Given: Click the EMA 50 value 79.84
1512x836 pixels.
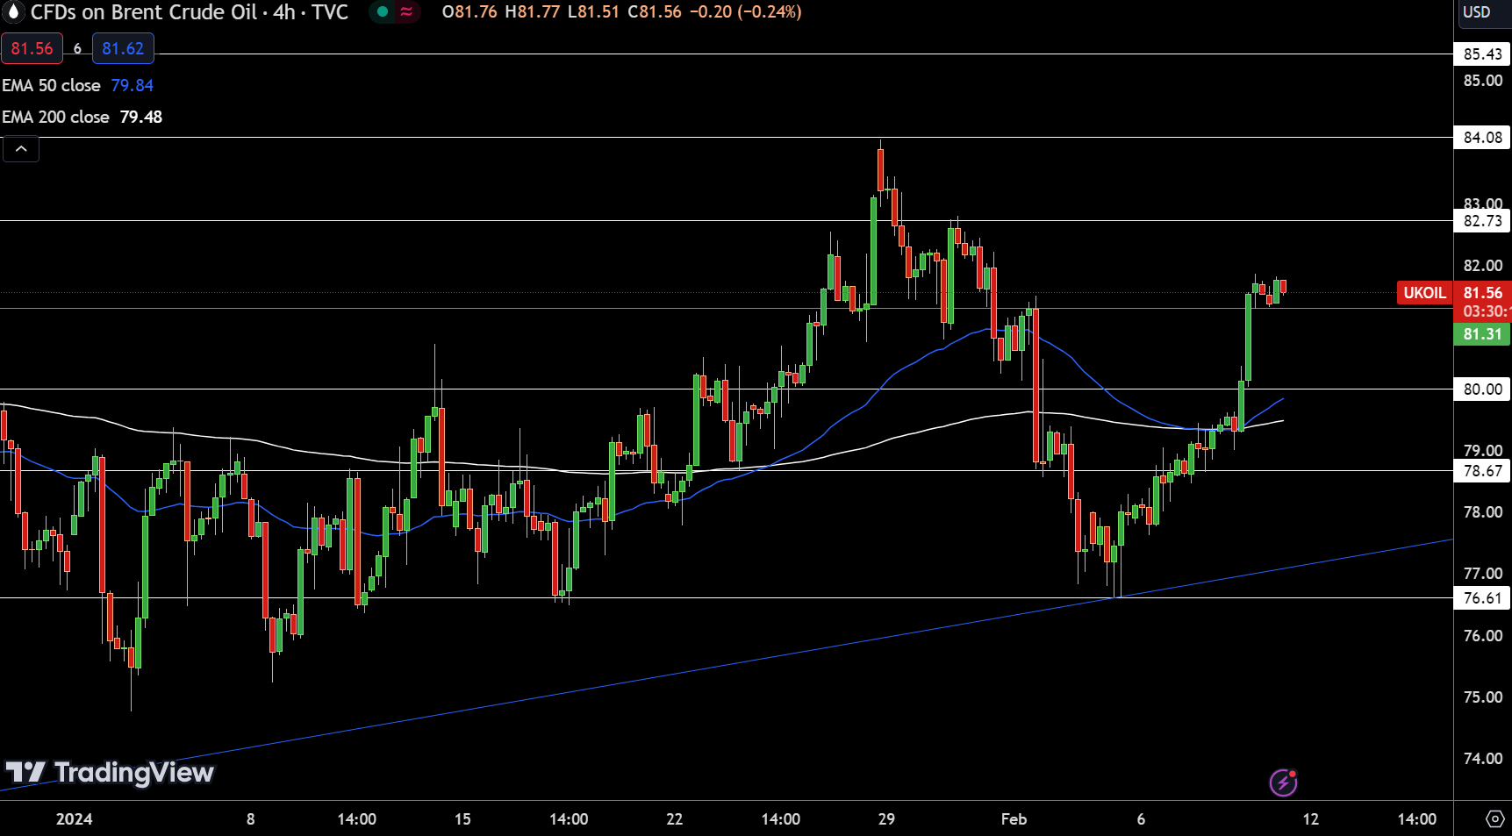Looking at the screenshot, I should [133, 85].
